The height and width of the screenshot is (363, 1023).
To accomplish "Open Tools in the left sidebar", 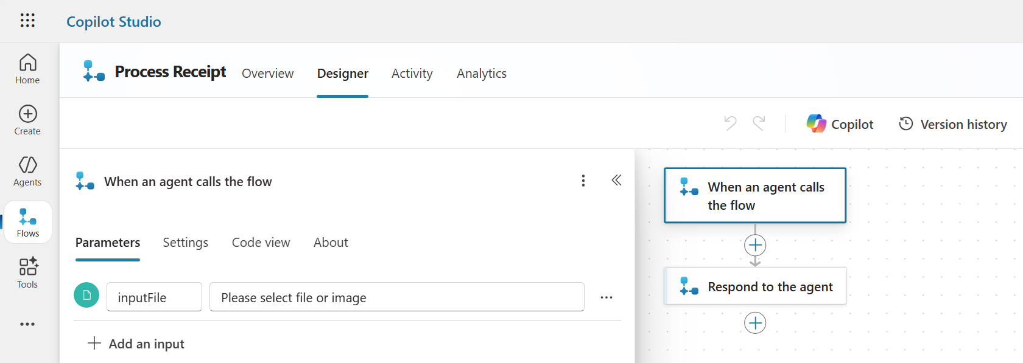I will [27, 273].
